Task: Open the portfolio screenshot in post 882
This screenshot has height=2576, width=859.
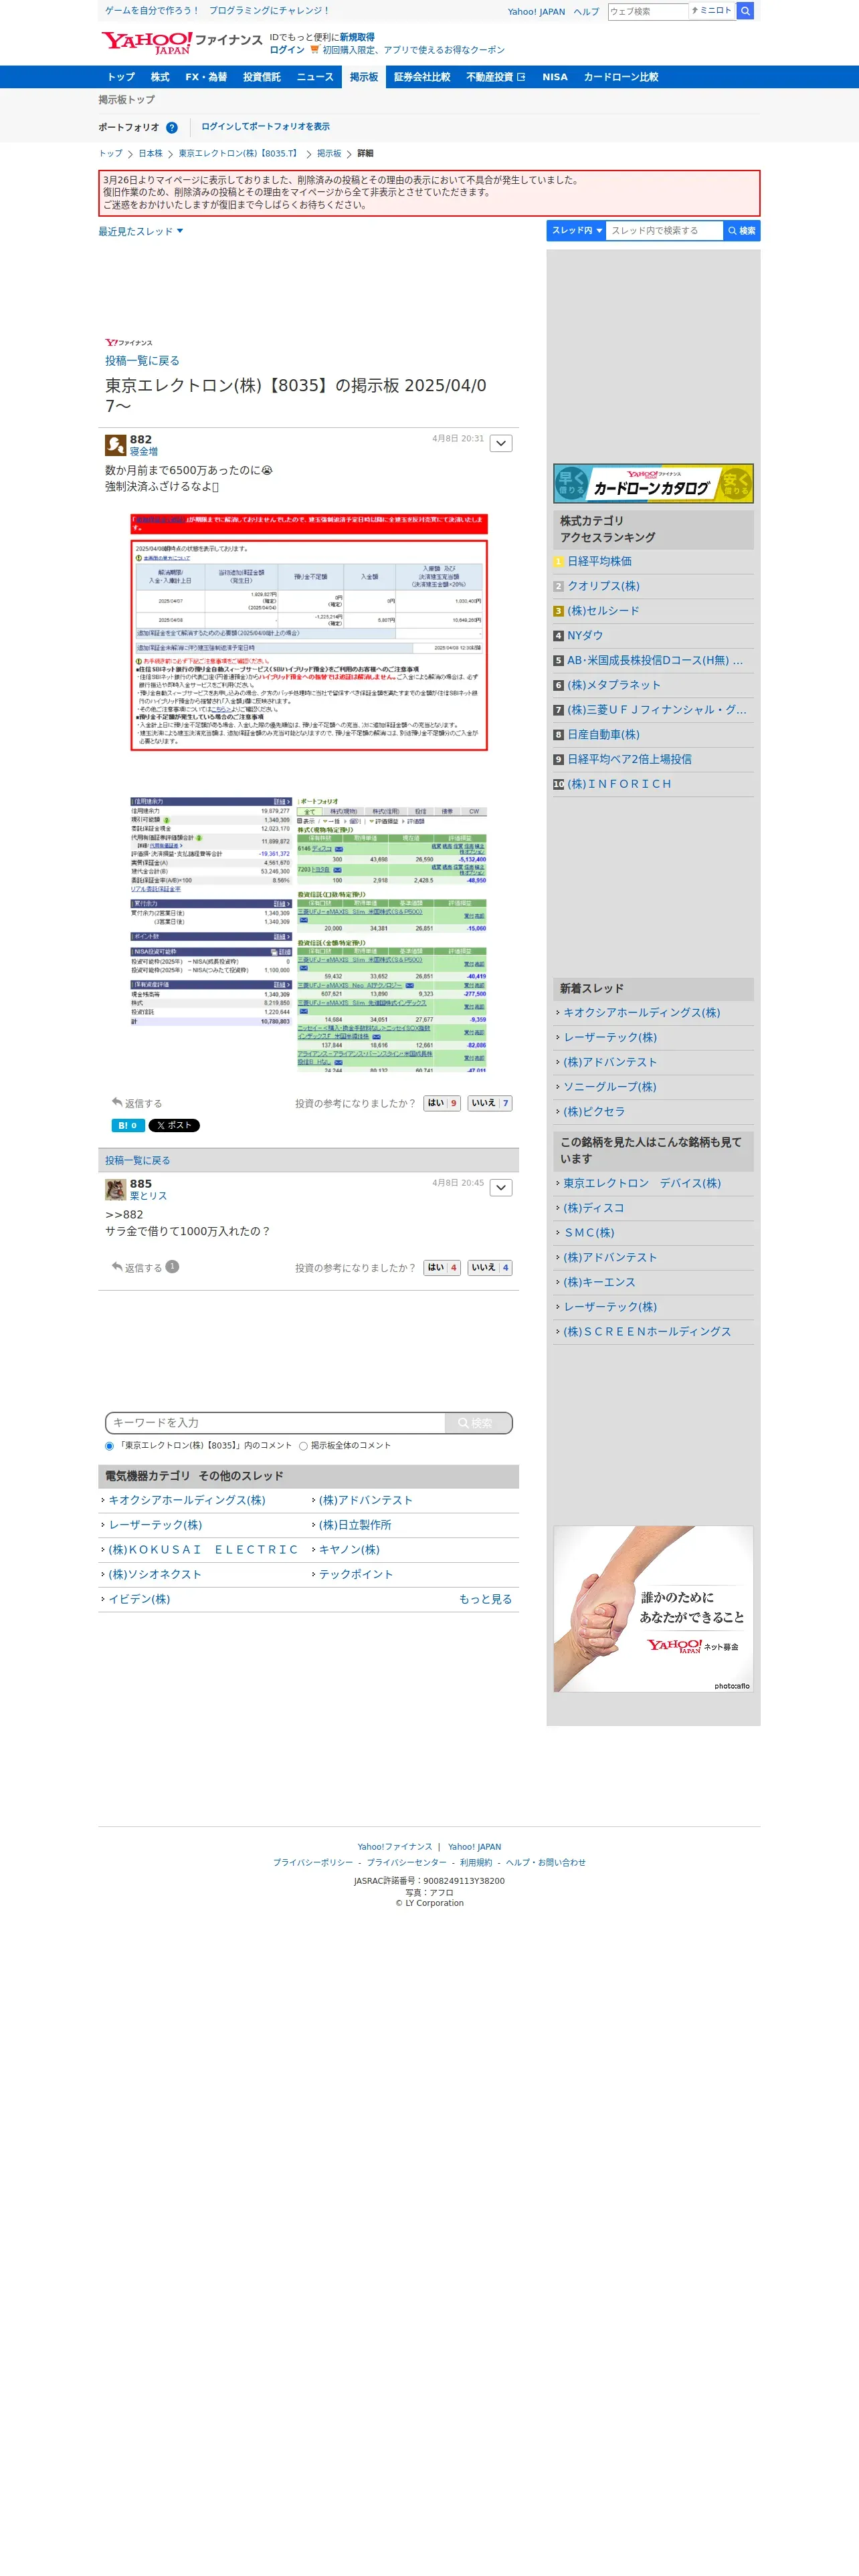Action: pyautogui.click(x=309, y=934)
